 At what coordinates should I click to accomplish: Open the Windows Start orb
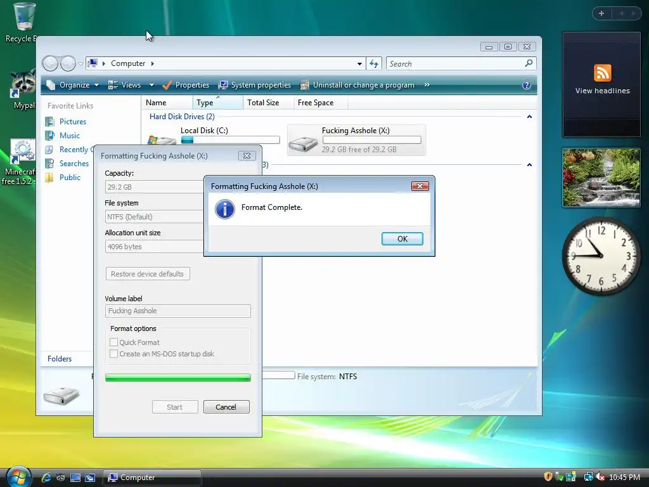[x=19, y=477]
